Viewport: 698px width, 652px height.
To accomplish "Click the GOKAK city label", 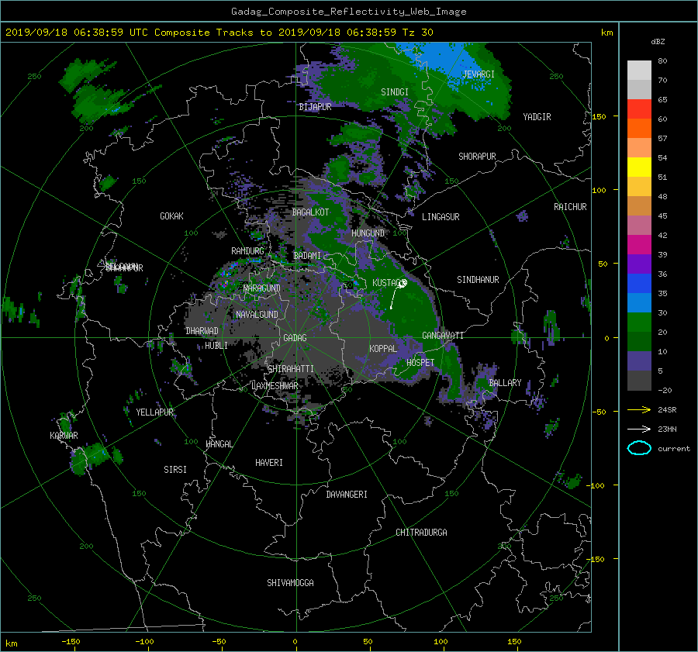I will [x=172, y=216].
